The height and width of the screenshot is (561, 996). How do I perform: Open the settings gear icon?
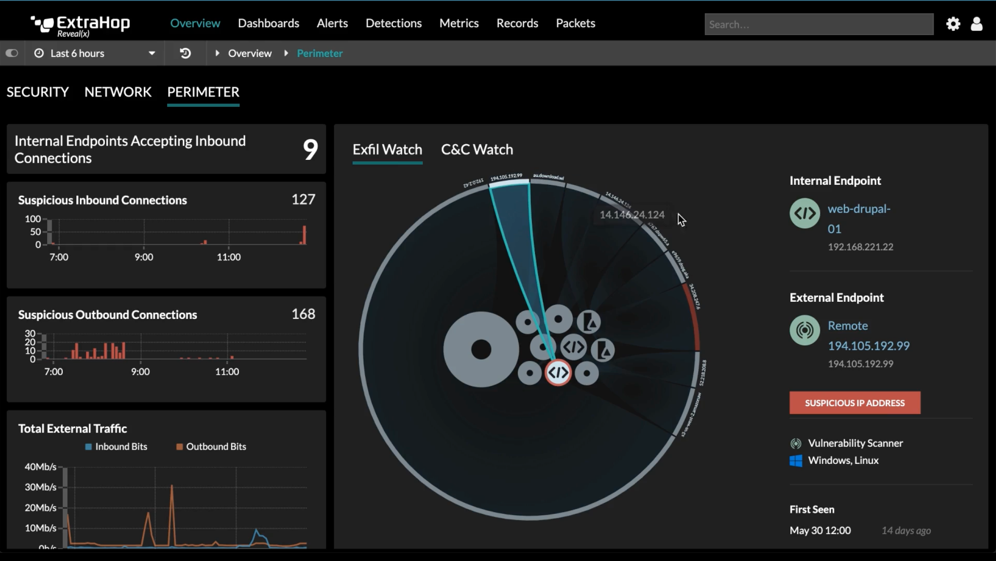pyautogui.click(x=953, y=24)
